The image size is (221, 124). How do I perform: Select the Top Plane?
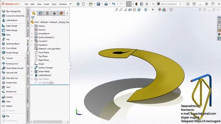[x=41, y=56]
